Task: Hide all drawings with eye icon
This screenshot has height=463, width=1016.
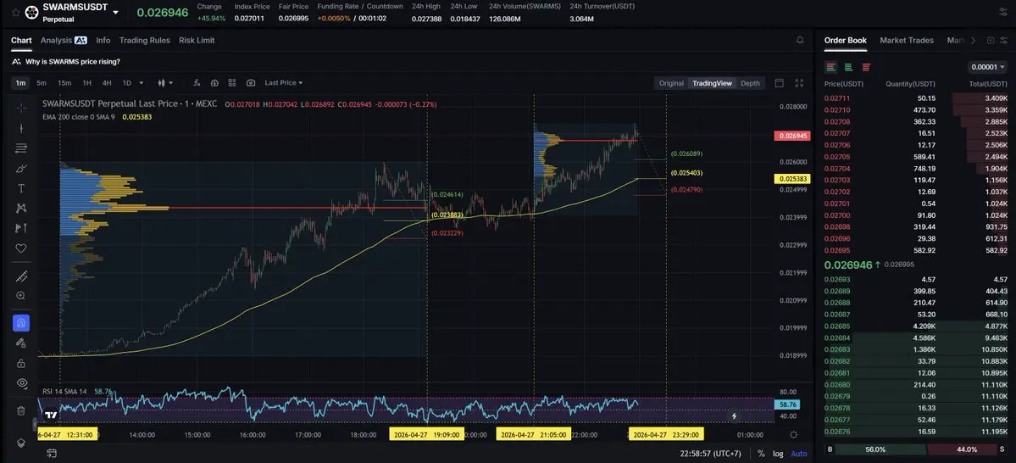Action: [20, 383]
